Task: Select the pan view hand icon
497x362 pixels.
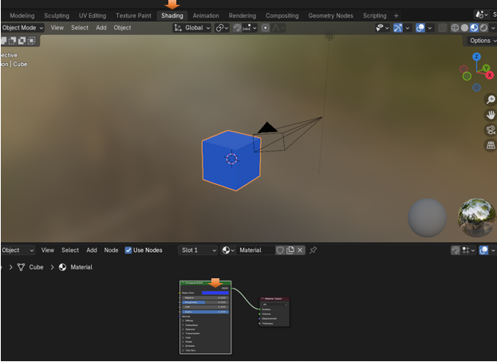Action: click(491, 116)
